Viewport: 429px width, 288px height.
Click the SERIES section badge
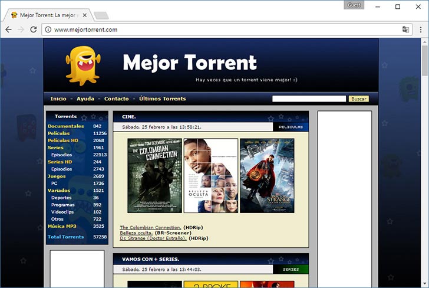click(291, 269)
